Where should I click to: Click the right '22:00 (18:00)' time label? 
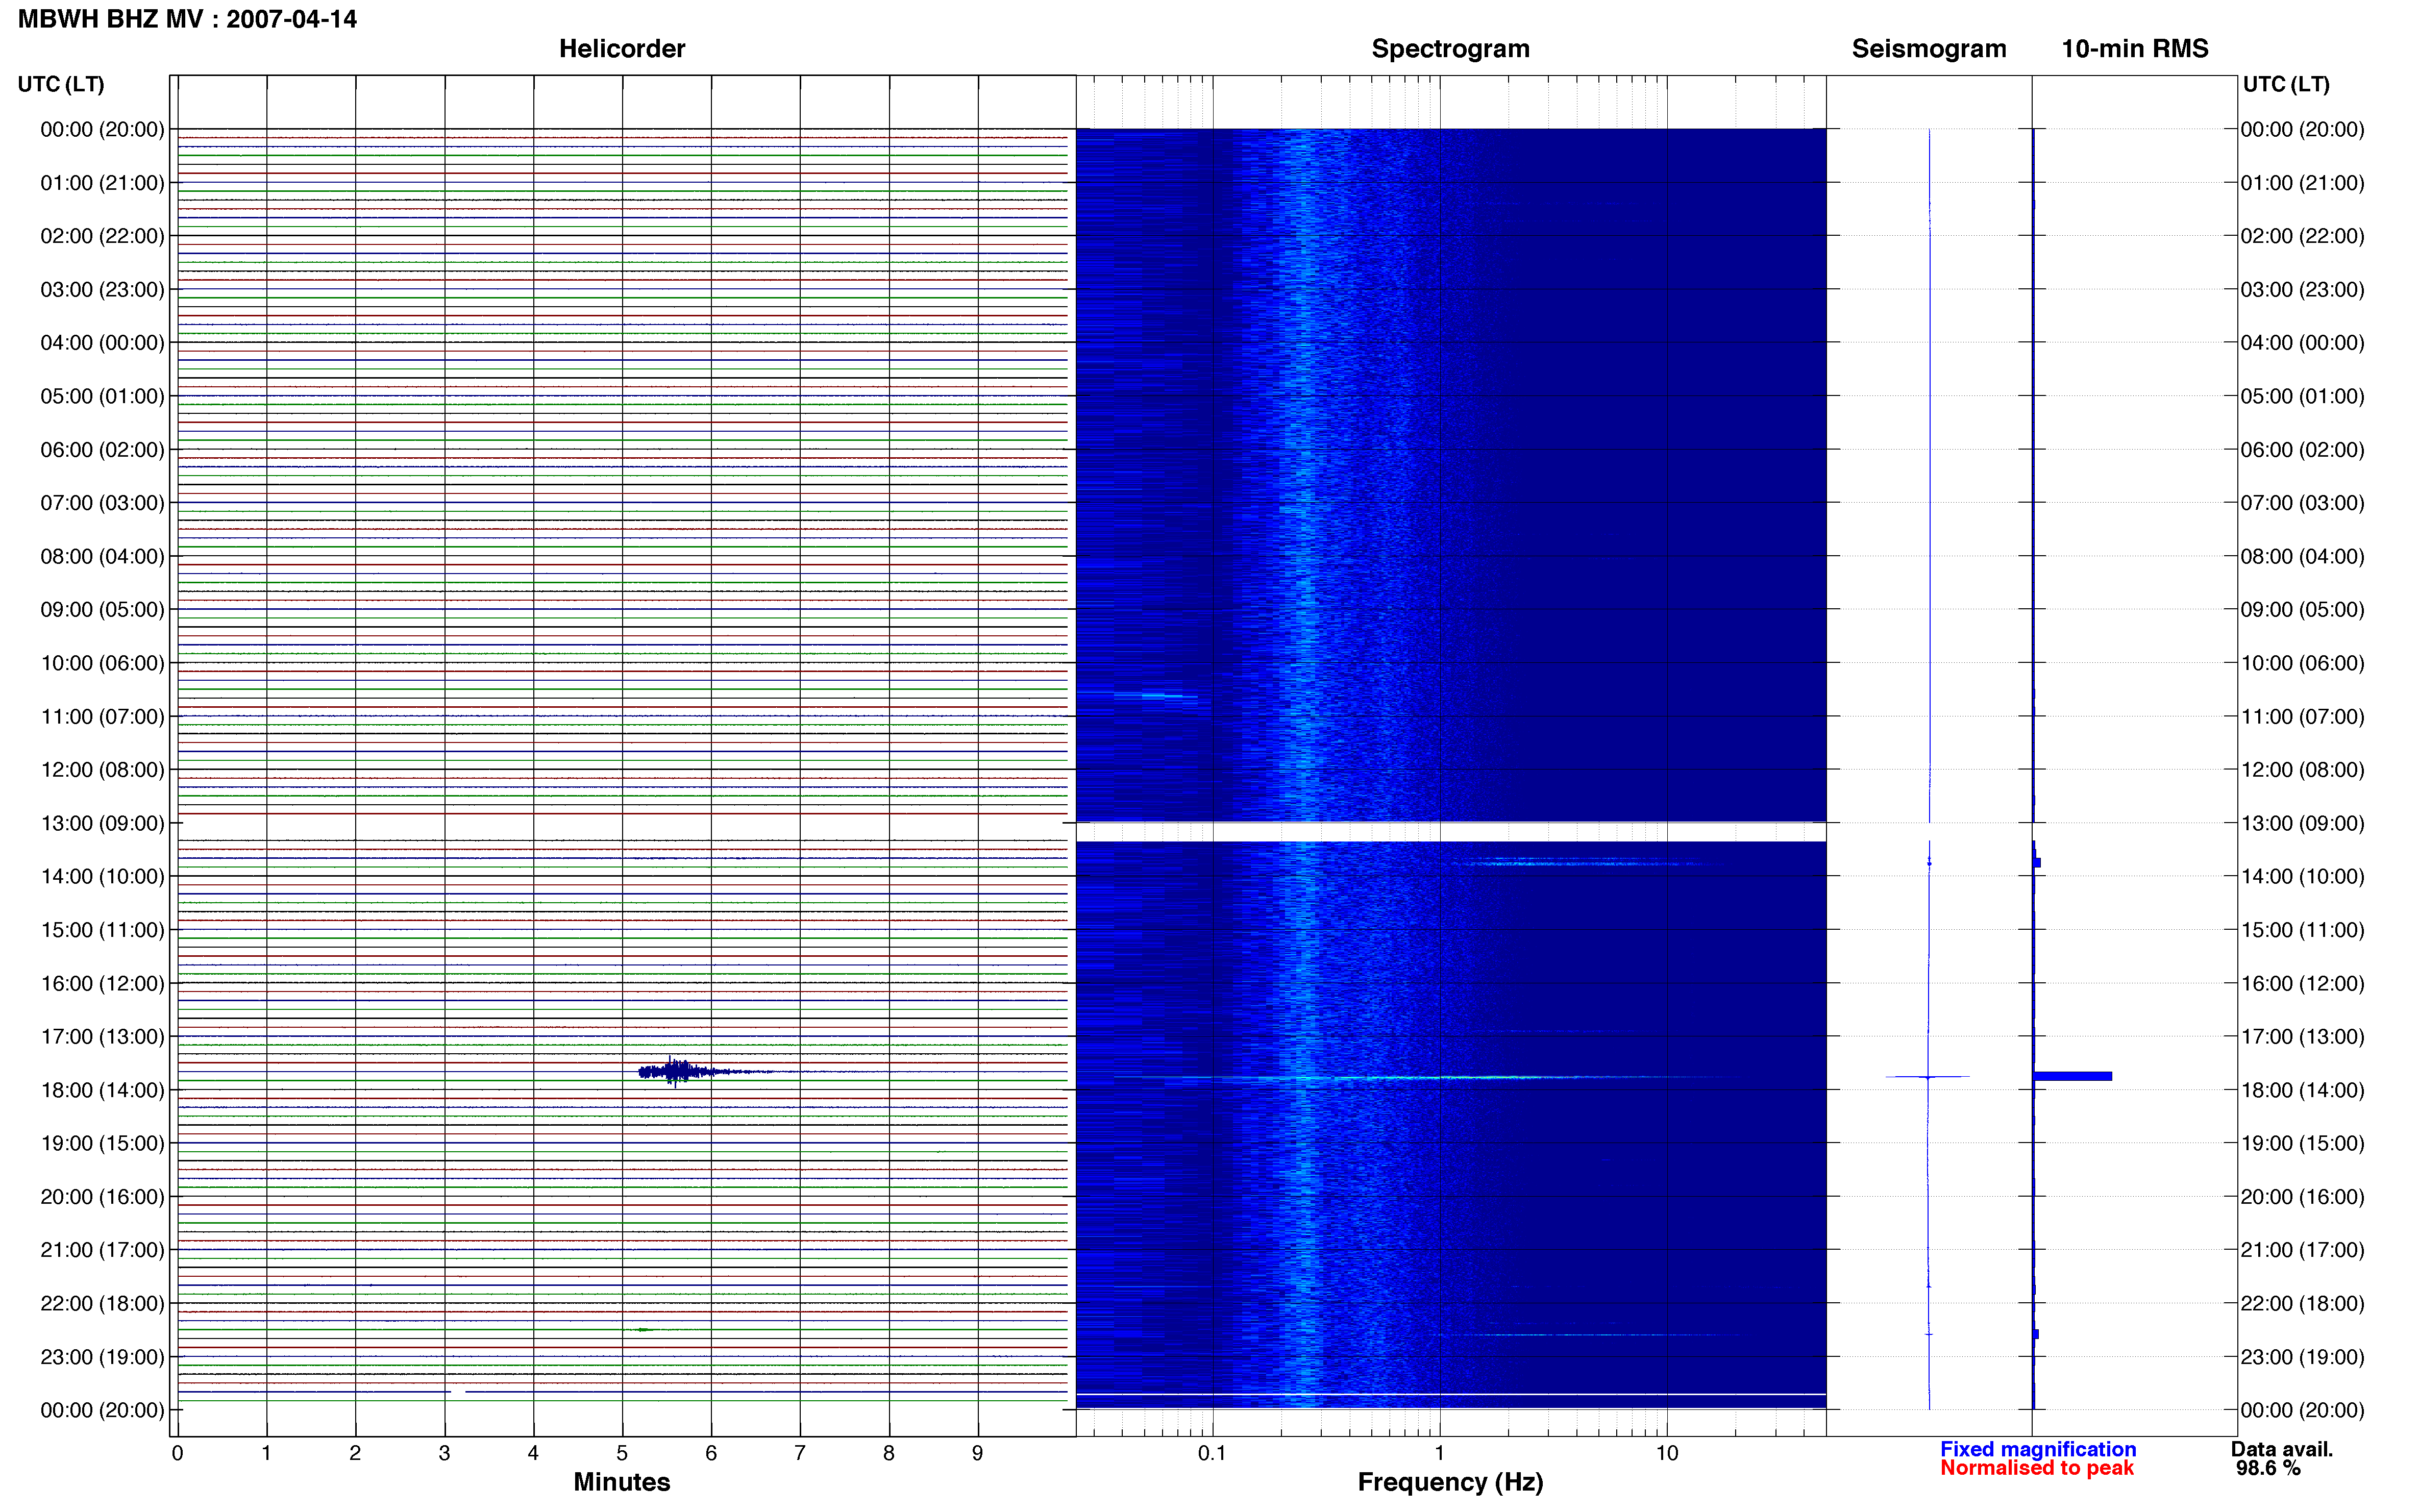click(x=2302, y=1303)
